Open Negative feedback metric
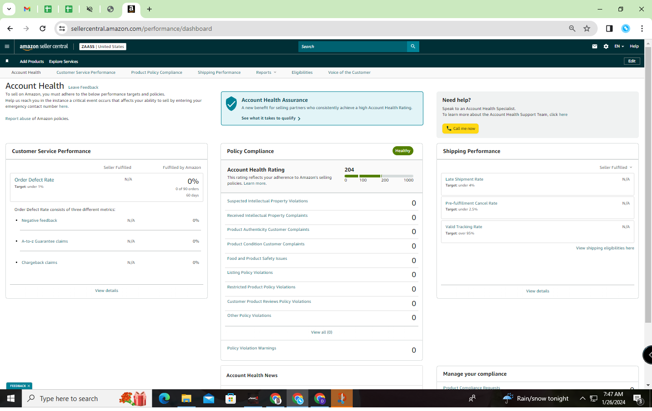Screen dimensions: 652x411 (39, 220)
